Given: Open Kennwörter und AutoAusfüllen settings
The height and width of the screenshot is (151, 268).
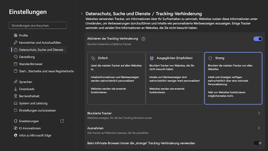Looking at the screenshot, I should [x=40, y=43].
